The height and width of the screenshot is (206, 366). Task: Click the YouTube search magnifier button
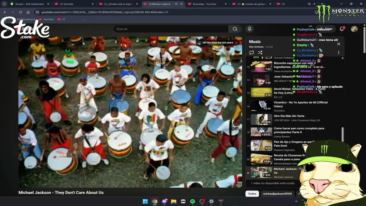[x=235, y=29]
